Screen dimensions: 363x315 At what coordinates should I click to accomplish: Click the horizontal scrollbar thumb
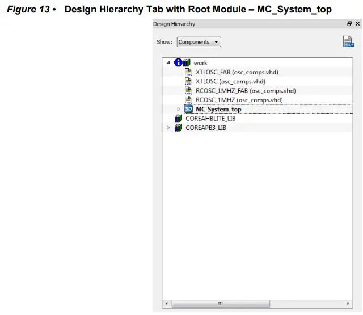(221, 304)
